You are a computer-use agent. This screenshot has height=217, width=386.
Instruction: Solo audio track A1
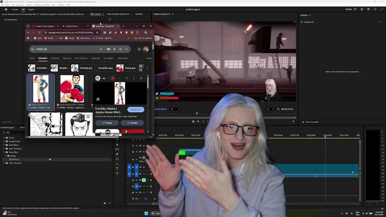click(147, 174)
